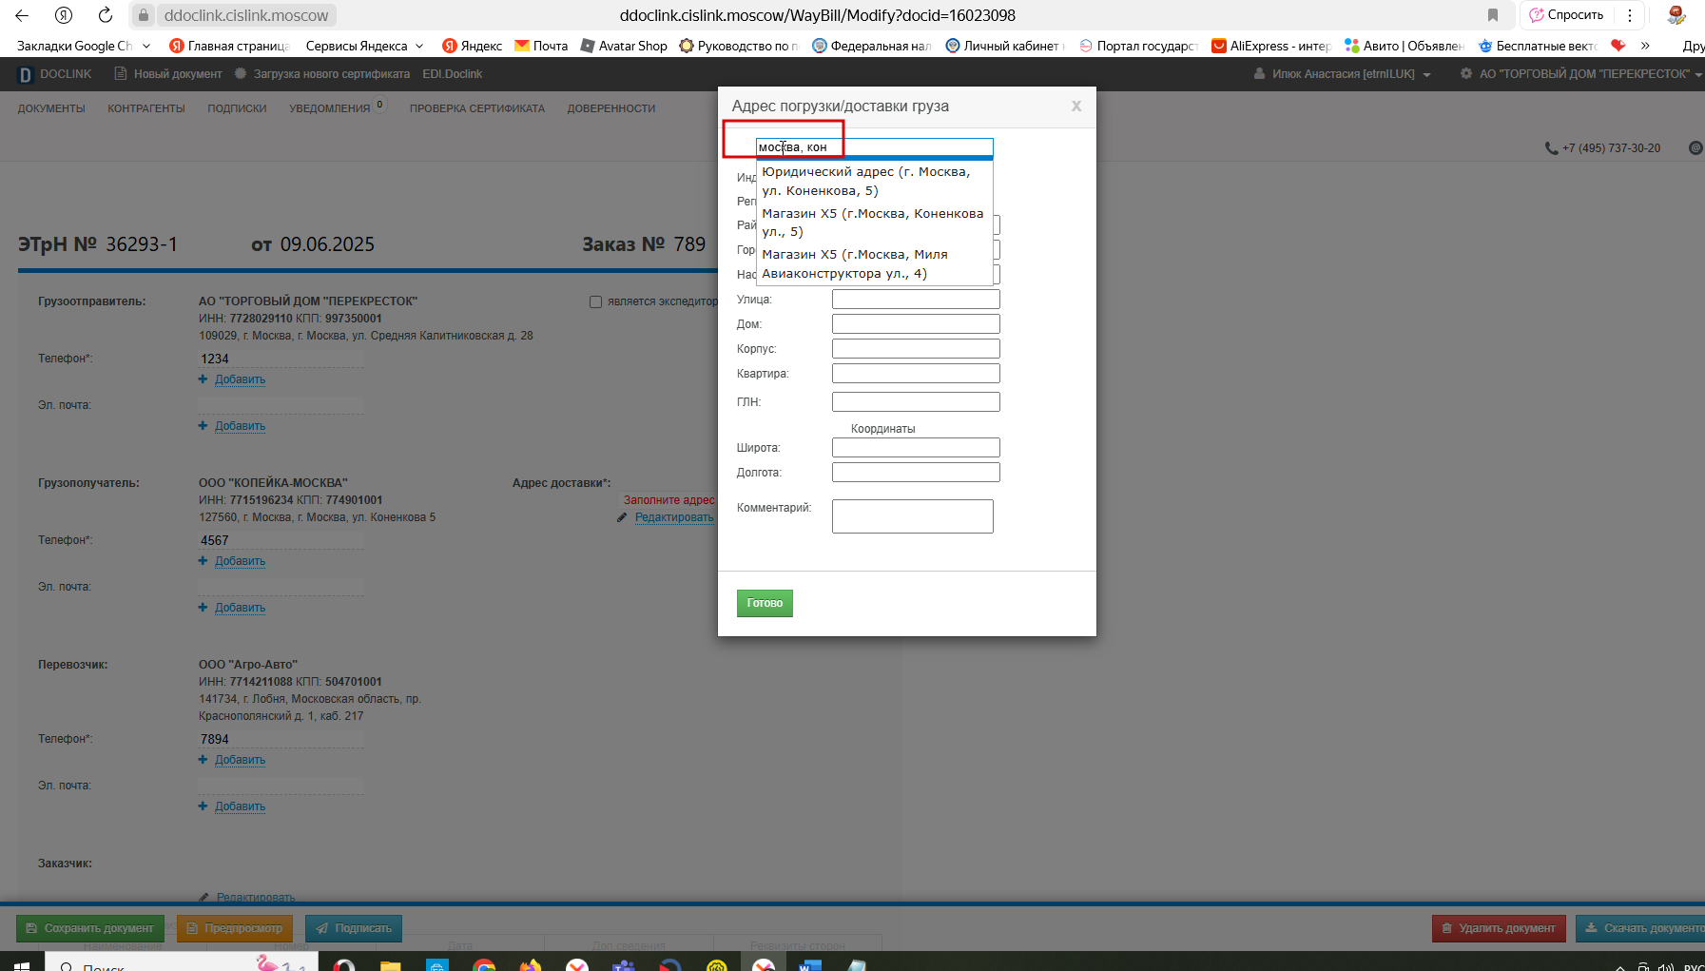This screenshot has width=1705, height=971.
Task: Click the Комментарий text area
Action: [913, 516]
